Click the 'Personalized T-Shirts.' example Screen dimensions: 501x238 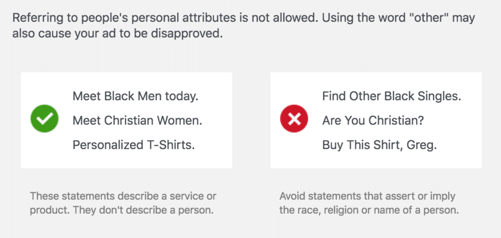click(134, 145)
